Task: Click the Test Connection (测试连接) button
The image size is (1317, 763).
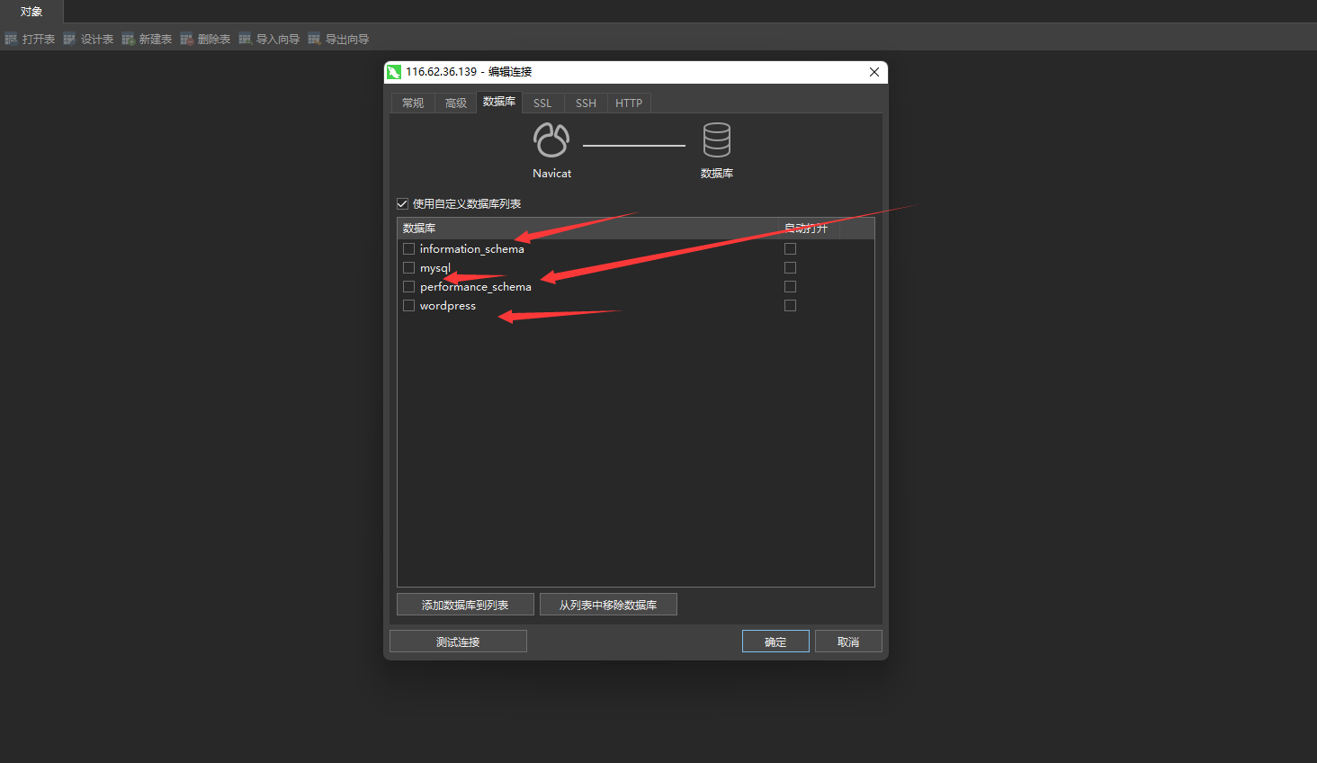Action: click(458, 642)
